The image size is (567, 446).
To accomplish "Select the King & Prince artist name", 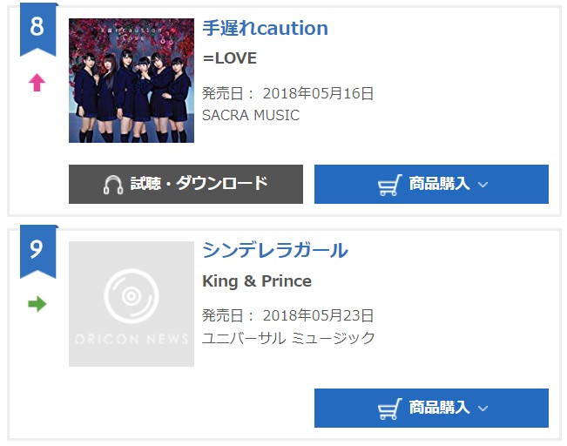I will 257,281.
